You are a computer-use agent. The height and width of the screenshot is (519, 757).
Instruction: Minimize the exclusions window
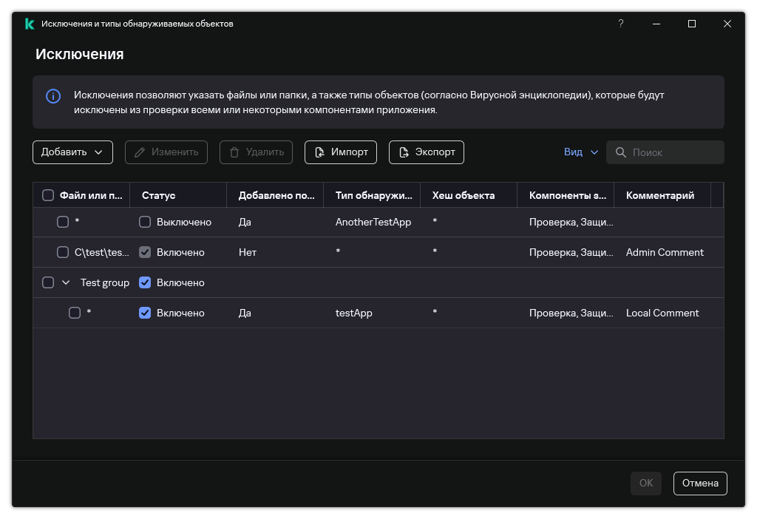656,24
